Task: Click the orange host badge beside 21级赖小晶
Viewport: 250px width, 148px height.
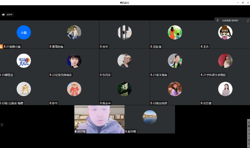Action: point(1,47)
